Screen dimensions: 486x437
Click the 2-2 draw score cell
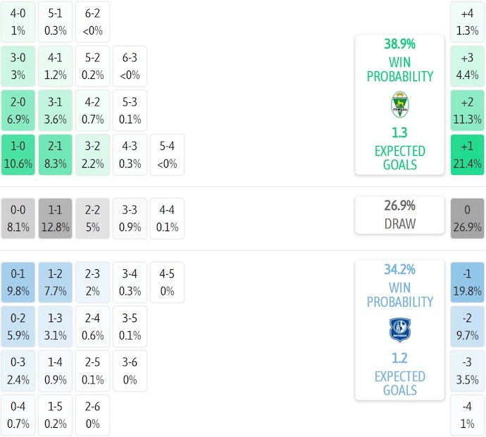(x=93, y=218)
